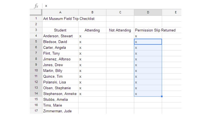Click the Permission Slip Returned header cell
Image resolution: width=224 pixels, height=118 pixels.
pyautogui.click(x=148, y=30)
